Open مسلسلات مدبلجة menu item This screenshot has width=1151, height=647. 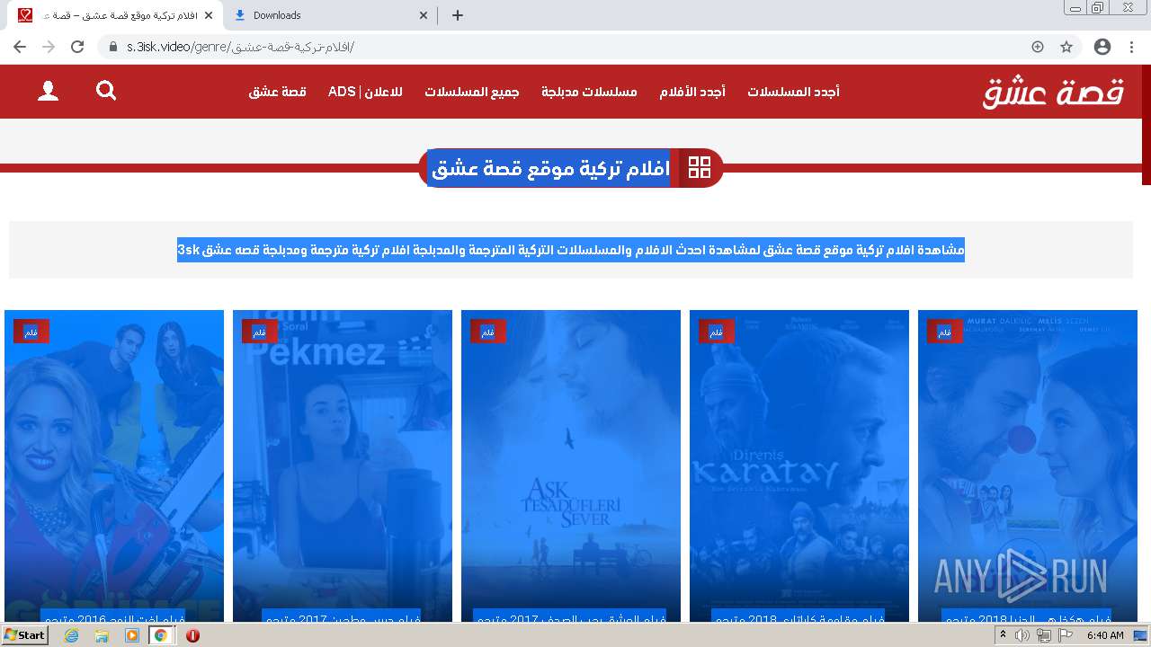tap(589, 92)
